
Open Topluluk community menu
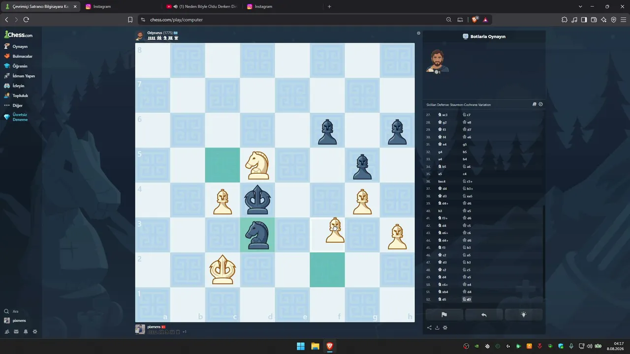[x=16, y=95]
